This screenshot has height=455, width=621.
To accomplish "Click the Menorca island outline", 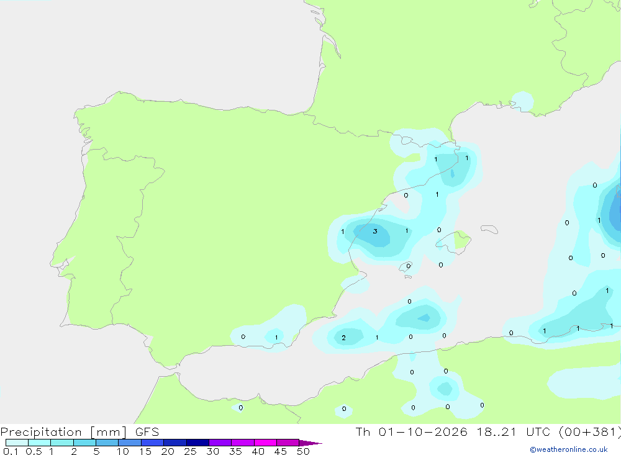I will pyautogui.click(x=489, y=229).
